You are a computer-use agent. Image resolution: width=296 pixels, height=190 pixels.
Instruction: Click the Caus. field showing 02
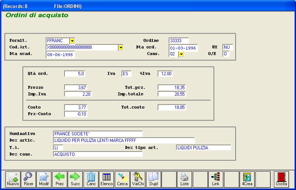174,54
